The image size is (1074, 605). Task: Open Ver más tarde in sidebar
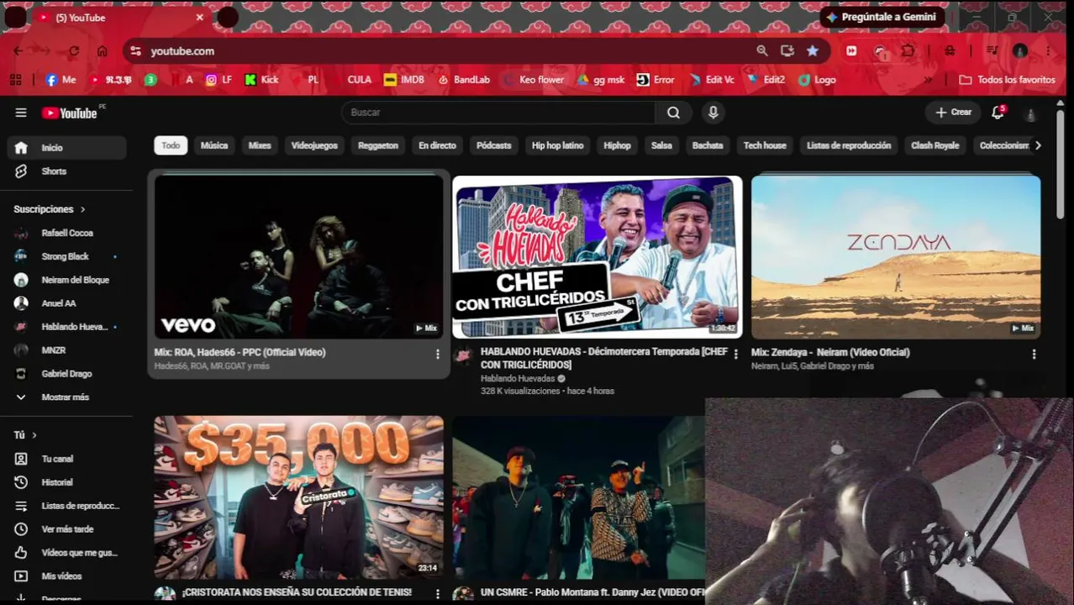[67, 529]
